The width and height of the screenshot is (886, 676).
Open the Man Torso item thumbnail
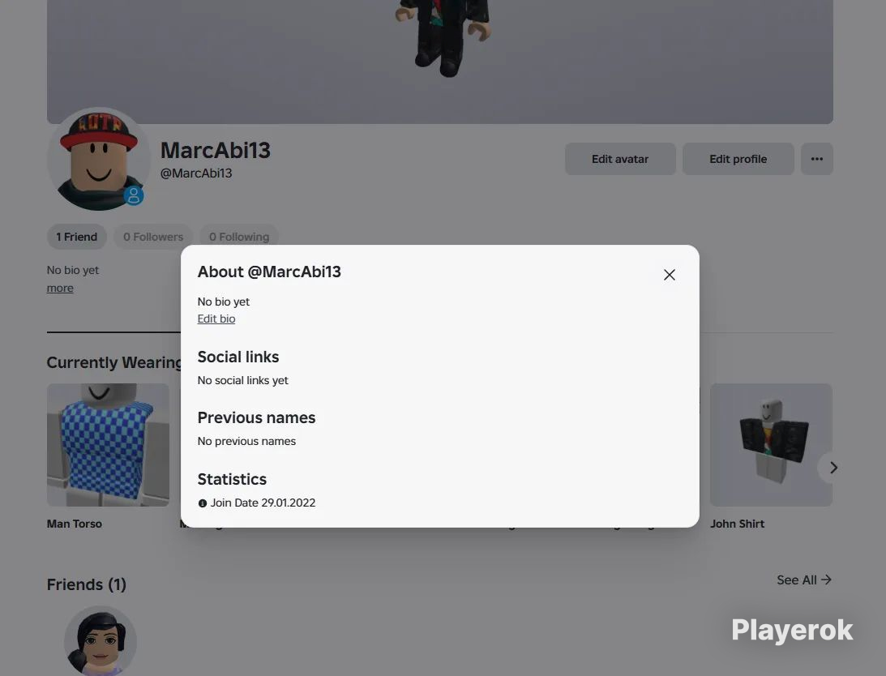tap(108, 445)
